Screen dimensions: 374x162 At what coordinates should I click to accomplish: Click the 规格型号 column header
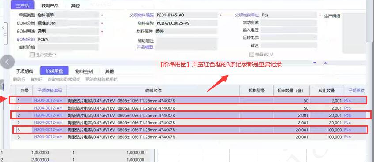click(x=256, y=90)
